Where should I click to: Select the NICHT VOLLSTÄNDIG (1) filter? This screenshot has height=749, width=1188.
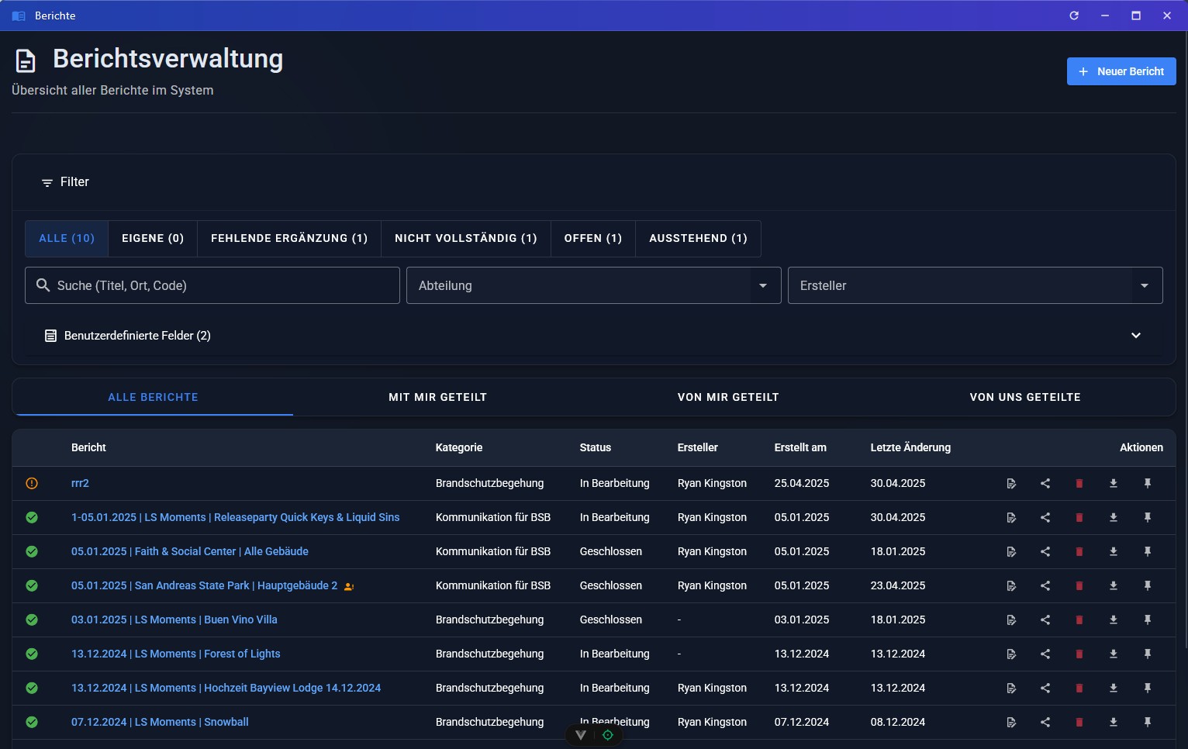pyautogui.click(x=466, y=238)
